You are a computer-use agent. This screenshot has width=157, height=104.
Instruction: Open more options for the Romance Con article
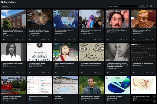[153, 73]
